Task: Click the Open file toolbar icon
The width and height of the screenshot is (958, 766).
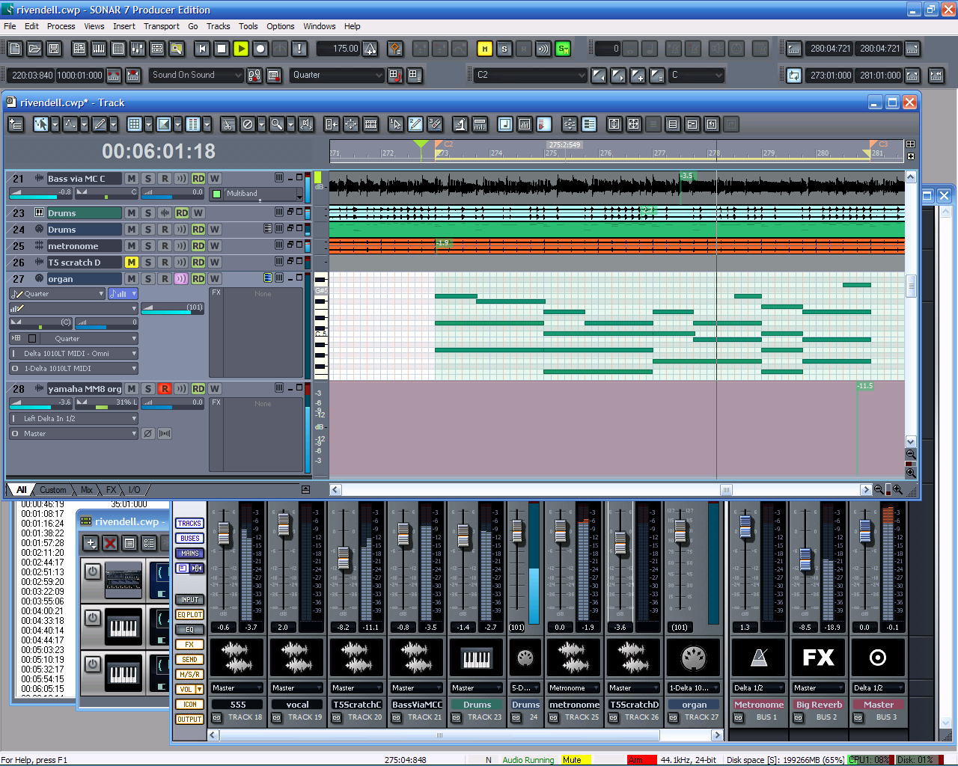Action: tap(34, 49)
